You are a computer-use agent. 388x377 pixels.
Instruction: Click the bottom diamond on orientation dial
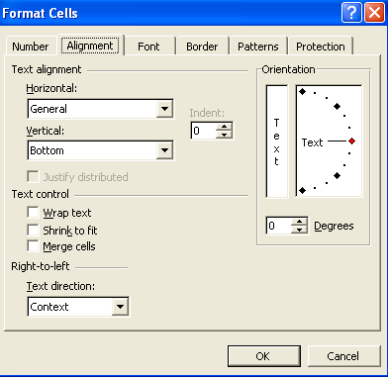pyautogui.click(x=302, y=190)
